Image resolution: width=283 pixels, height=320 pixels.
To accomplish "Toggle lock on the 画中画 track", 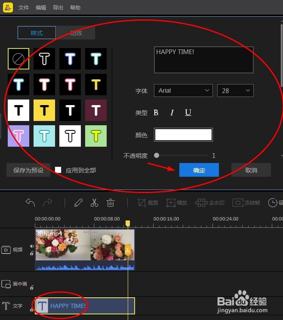I will 32,287.
